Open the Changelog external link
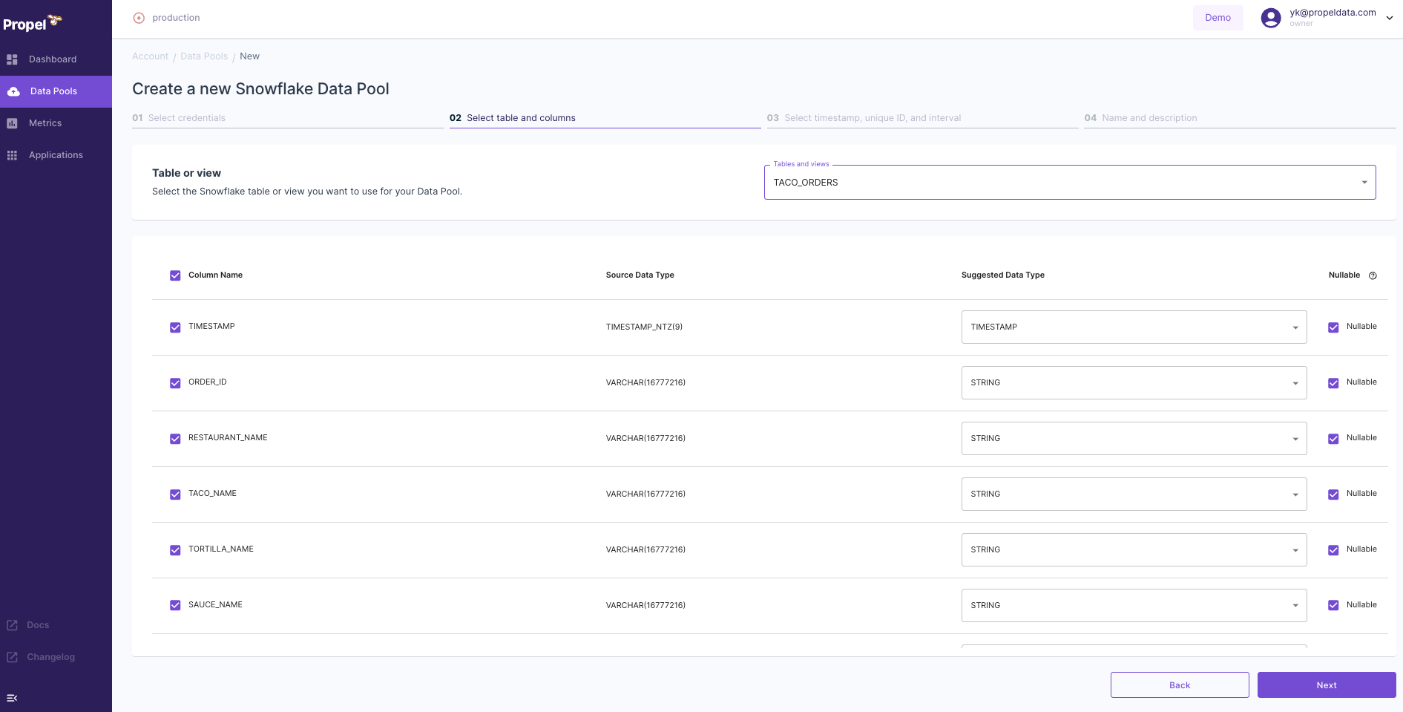Image resolution: width=1403 pixels, height=712 pixels. click(50, 656)
